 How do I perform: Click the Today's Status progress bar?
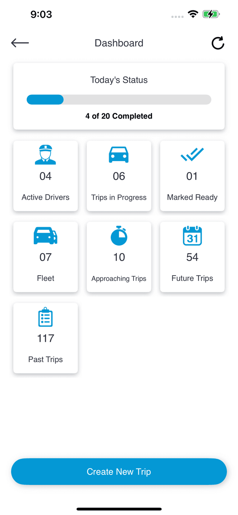(119, 99)
